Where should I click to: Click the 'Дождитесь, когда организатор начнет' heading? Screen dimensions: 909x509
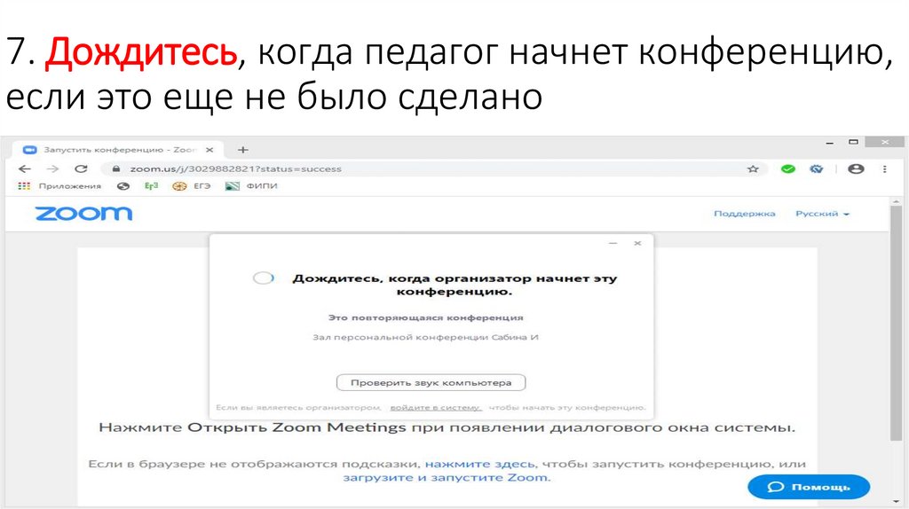[454, 285]
